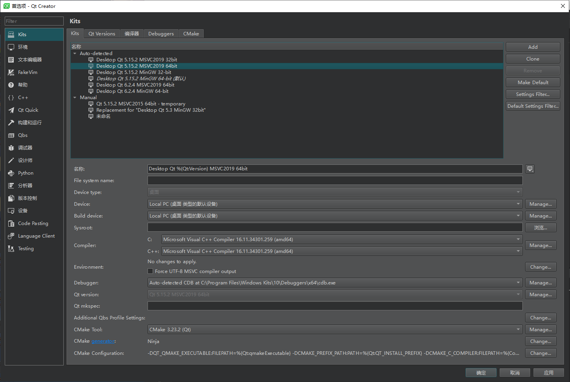Image resolution: width=570 pixels, height=382 pixels.
Task: Open the C compiler dropdown
Action: 342,240
